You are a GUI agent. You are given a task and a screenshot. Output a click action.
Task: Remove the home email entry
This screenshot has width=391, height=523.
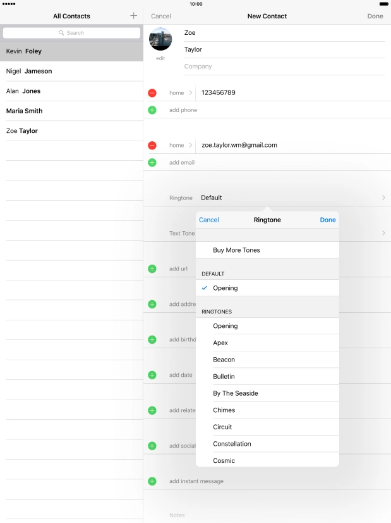(152, 146)
